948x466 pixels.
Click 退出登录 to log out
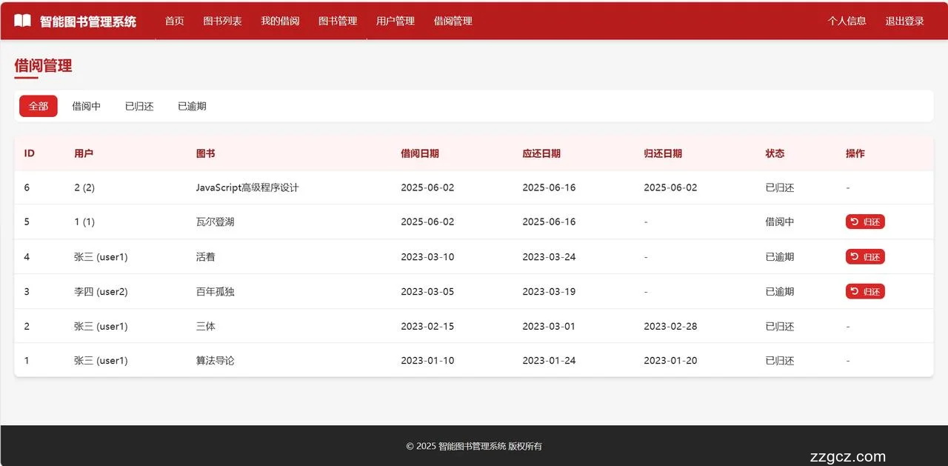click(904, 21)
